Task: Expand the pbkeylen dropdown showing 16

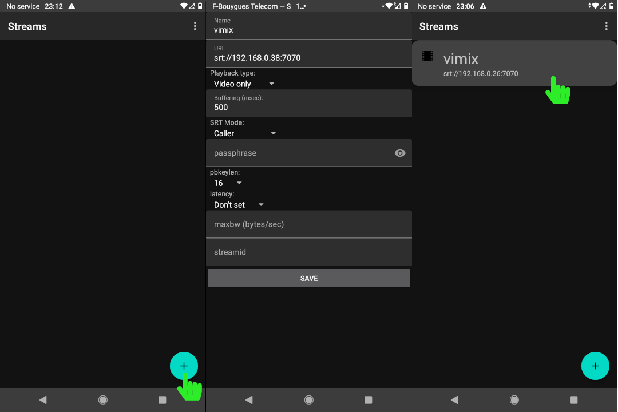Action: click(228, 183)
